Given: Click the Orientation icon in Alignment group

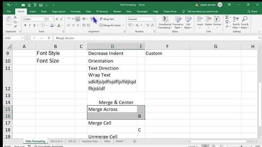Looking at the screenshot, I should [x=84, y=19].
